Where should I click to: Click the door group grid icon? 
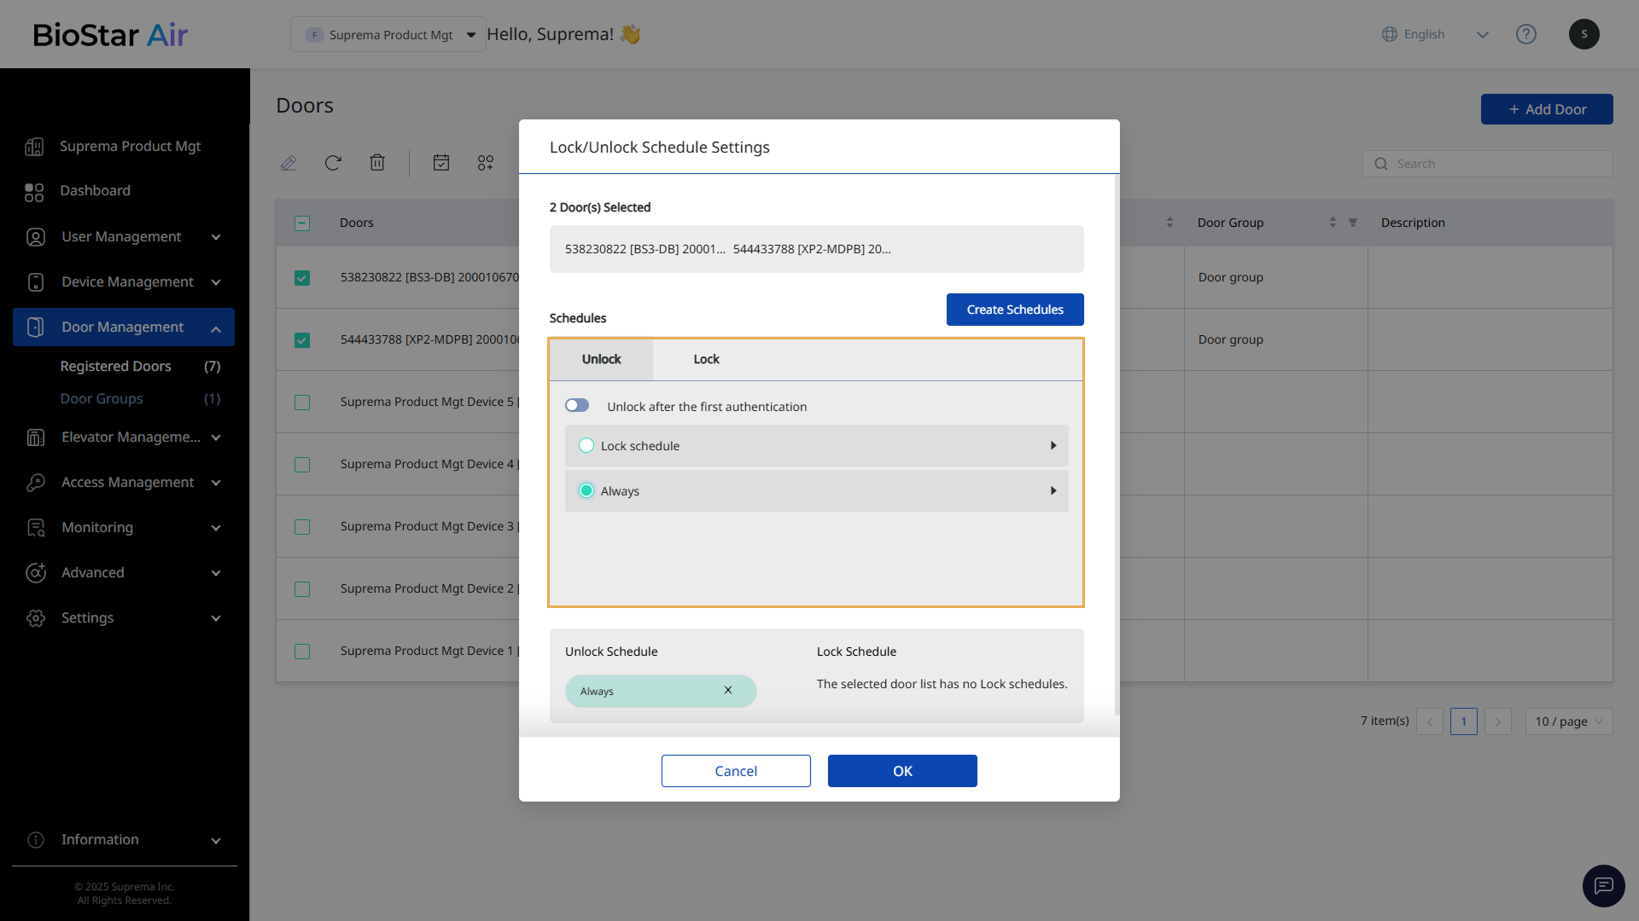pos(486,163)
